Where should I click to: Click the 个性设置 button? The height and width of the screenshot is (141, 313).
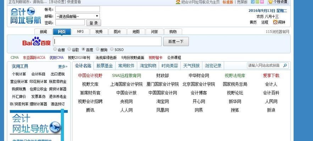click(x=279, y=2)
